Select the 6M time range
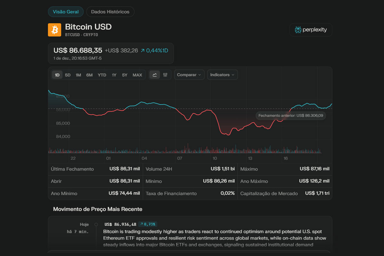The image size is (384, 256). [x=90, y=75]
